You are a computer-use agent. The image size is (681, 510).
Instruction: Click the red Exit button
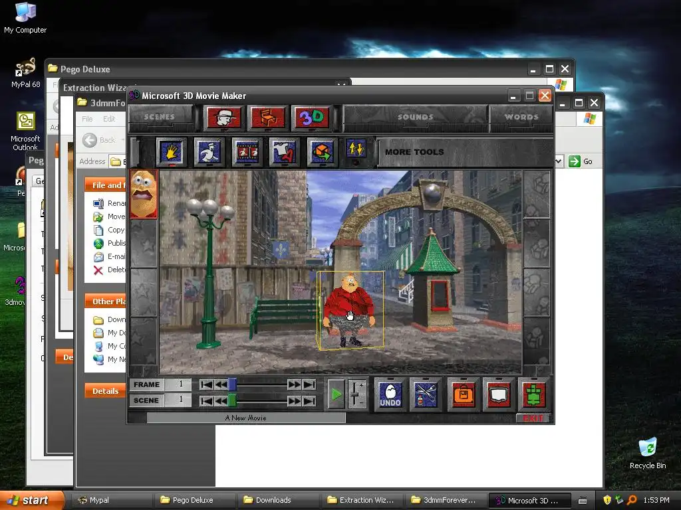click(x=533, y=418)
